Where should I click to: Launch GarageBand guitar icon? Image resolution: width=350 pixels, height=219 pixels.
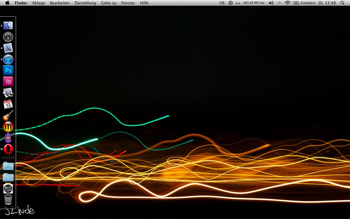[x=8, y=115]
